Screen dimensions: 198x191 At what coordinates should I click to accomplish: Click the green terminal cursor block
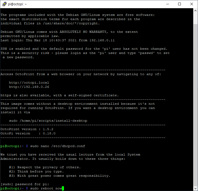click(63, 188)
